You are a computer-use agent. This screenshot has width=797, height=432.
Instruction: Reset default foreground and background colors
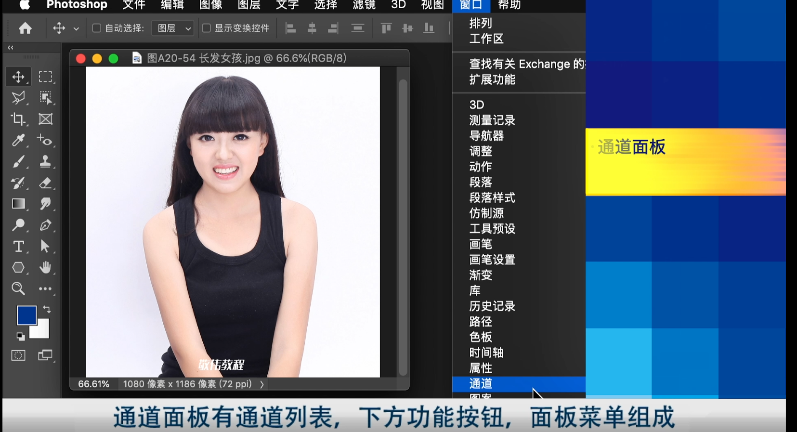tap(20, 336)
